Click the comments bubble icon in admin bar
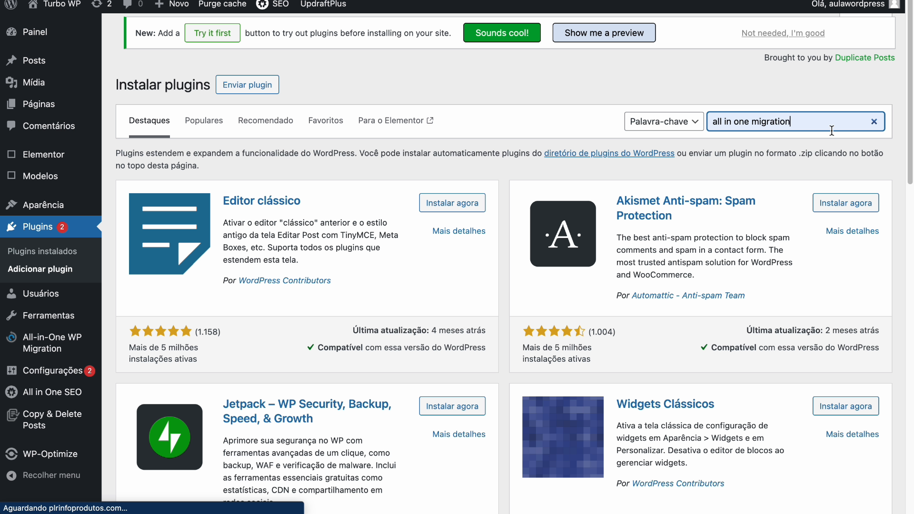 (x=127, y=4)
